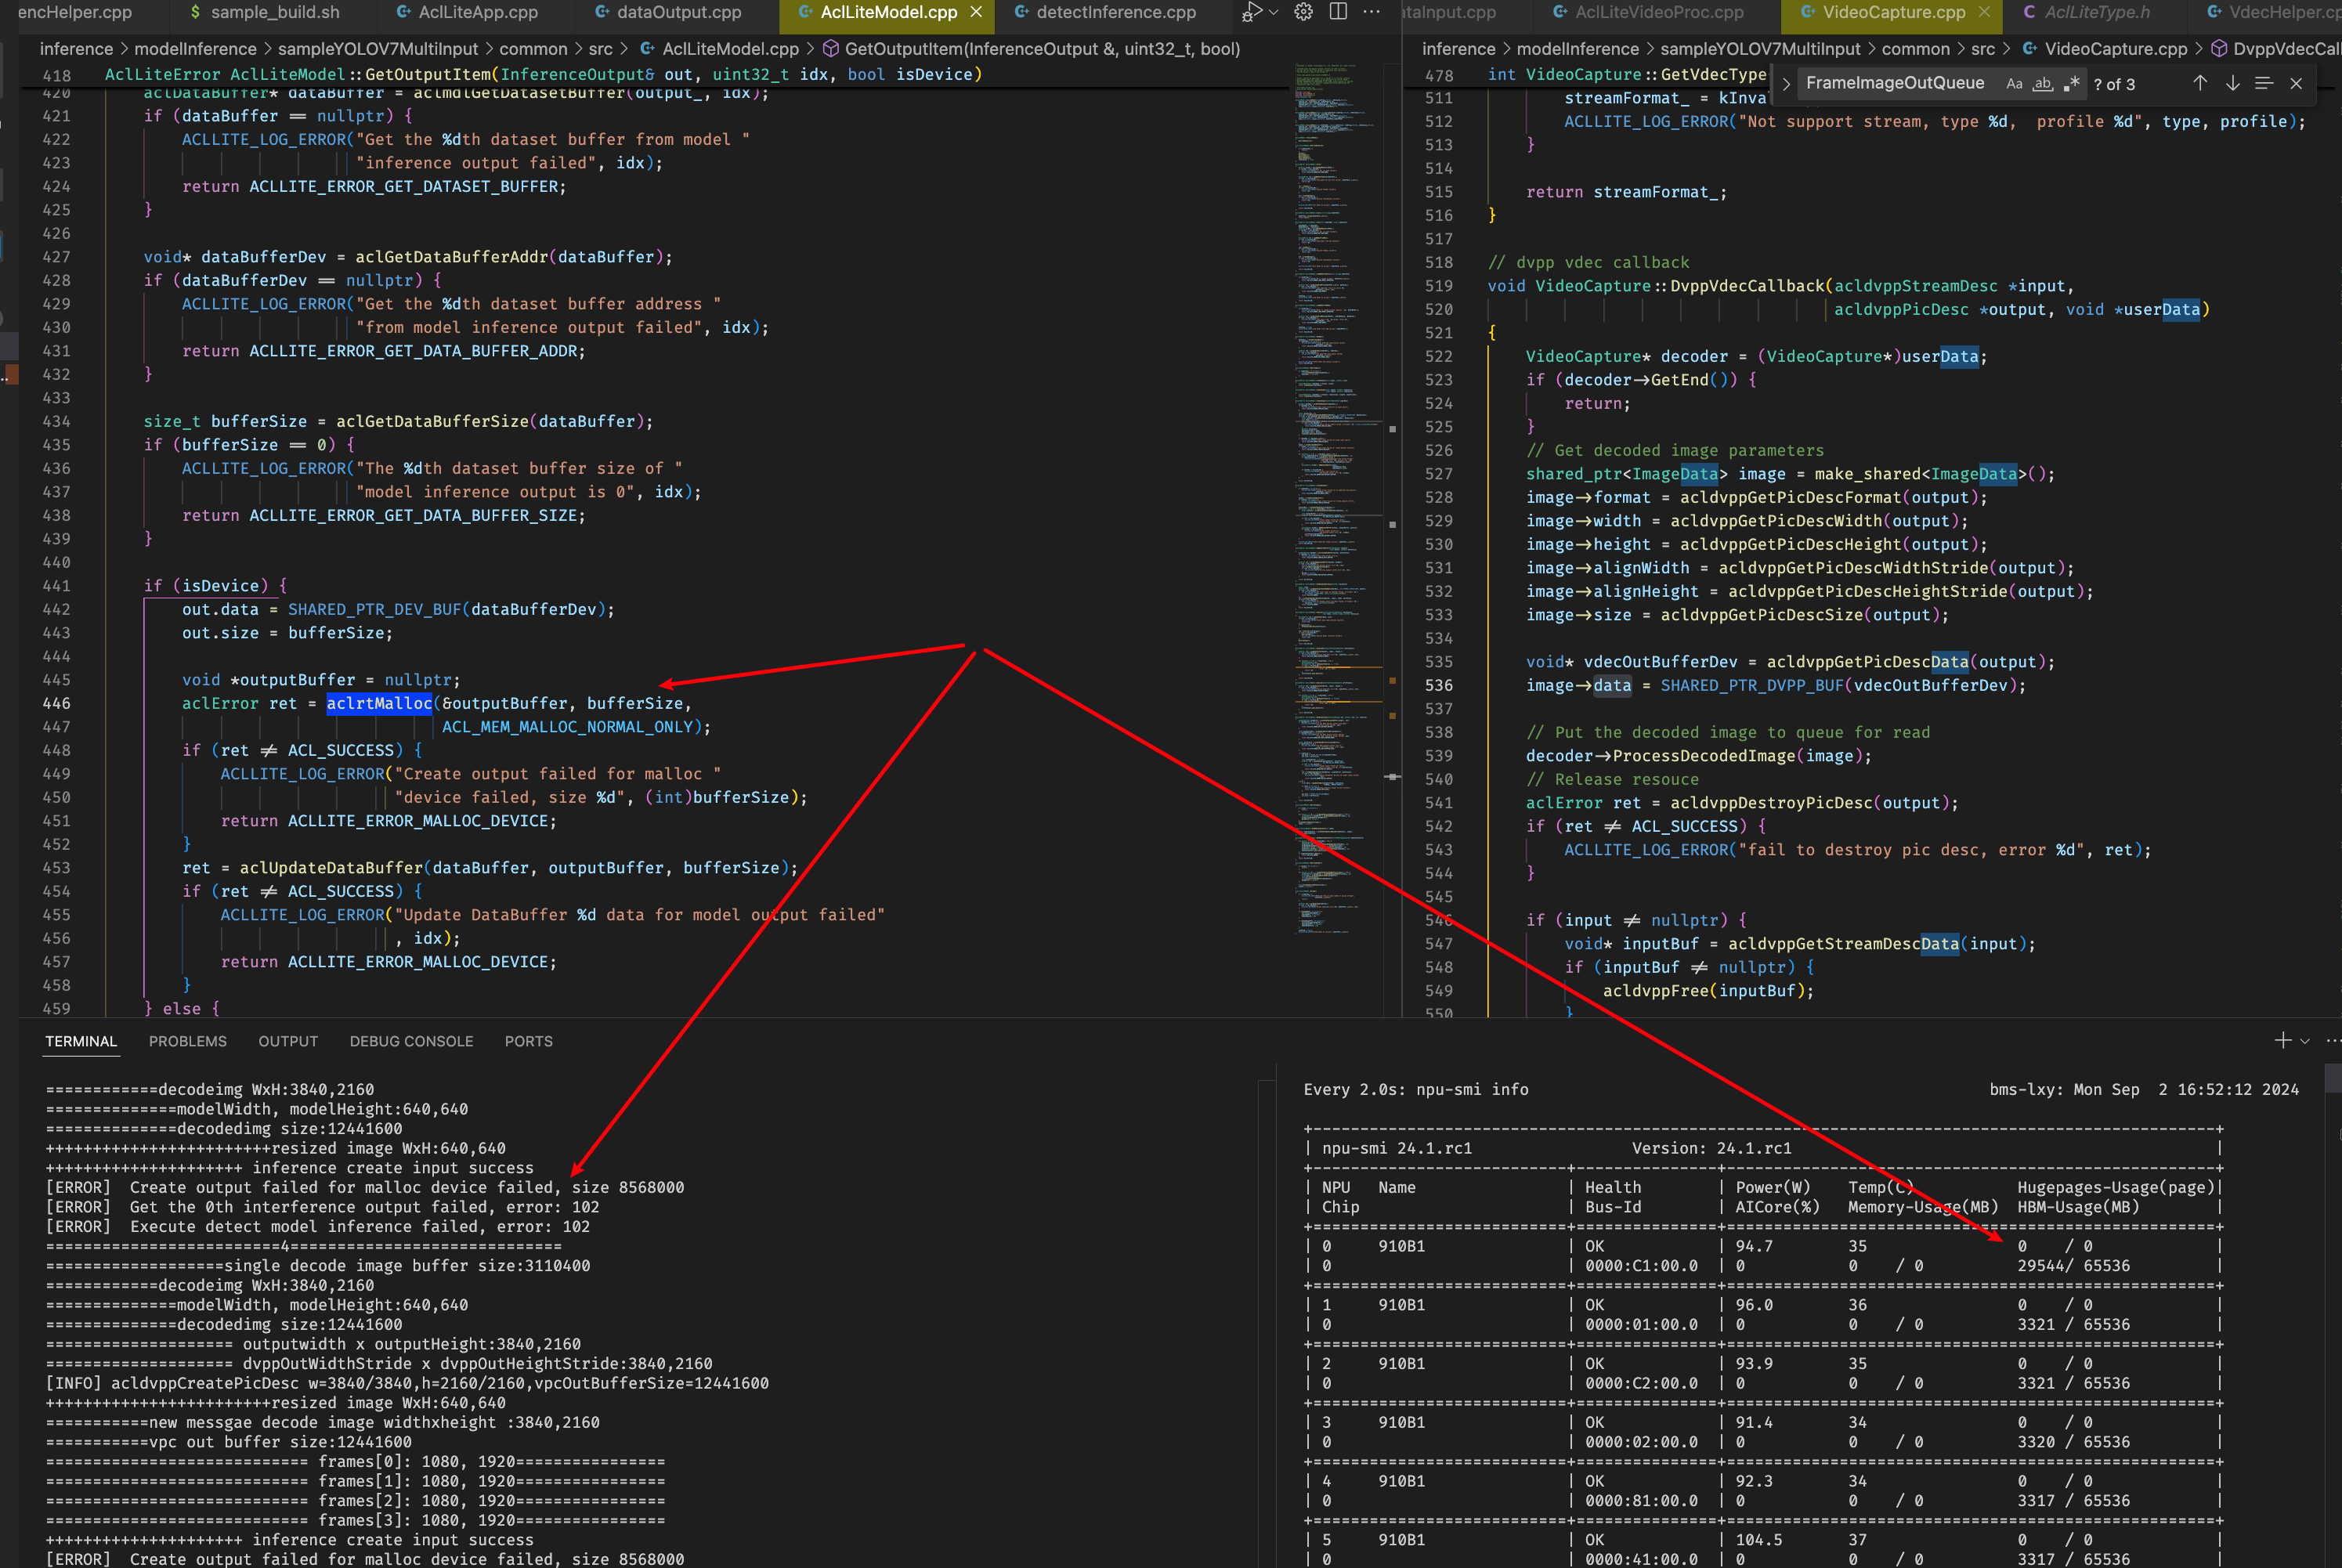The height and width of the screenshot is (1568, 2342).
Task: Click the 'inference' breadcrumb in the left editor
Action: click(76, 49)
